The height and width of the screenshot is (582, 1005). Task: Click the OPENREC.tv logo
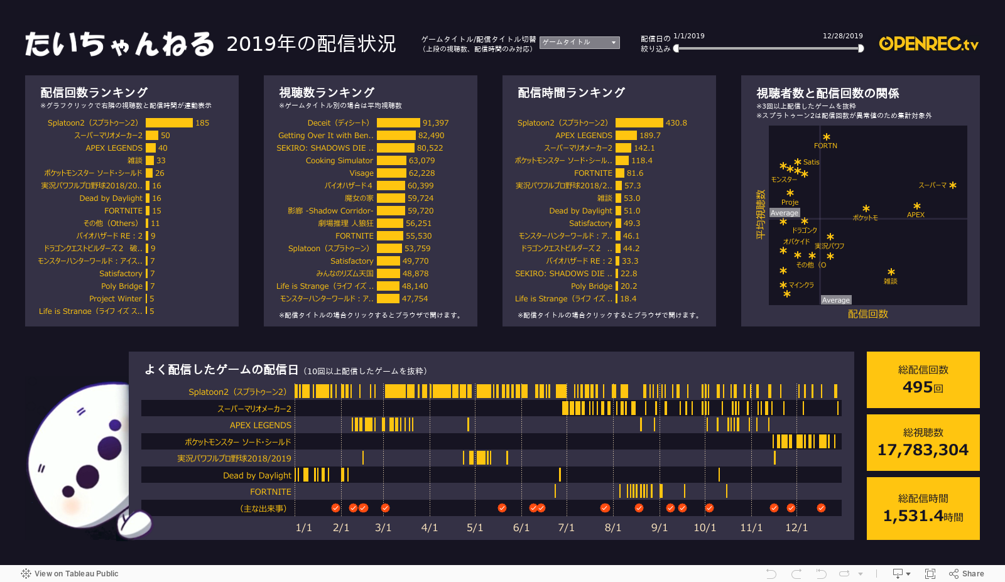[x=928, y=43]
